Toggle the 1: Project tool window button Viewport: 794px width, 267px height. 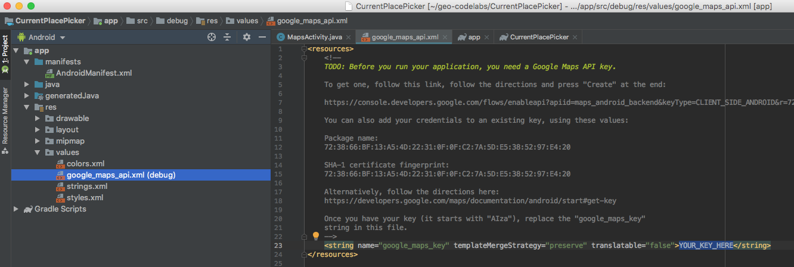click(x=5, y=52)
